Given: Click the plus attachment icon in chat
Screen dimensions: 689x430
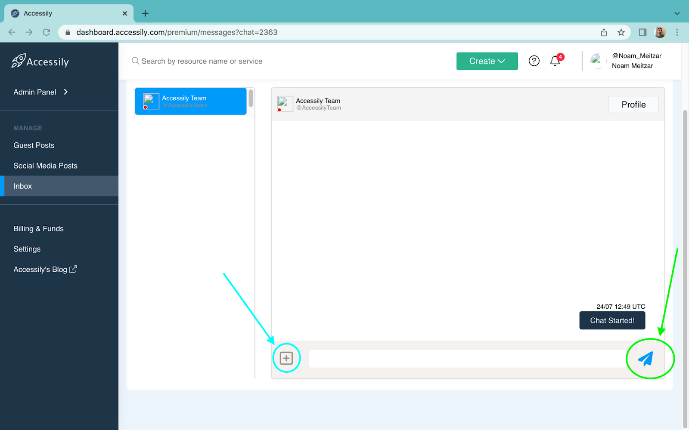Looking at the screenshot, I should (286, 358).
